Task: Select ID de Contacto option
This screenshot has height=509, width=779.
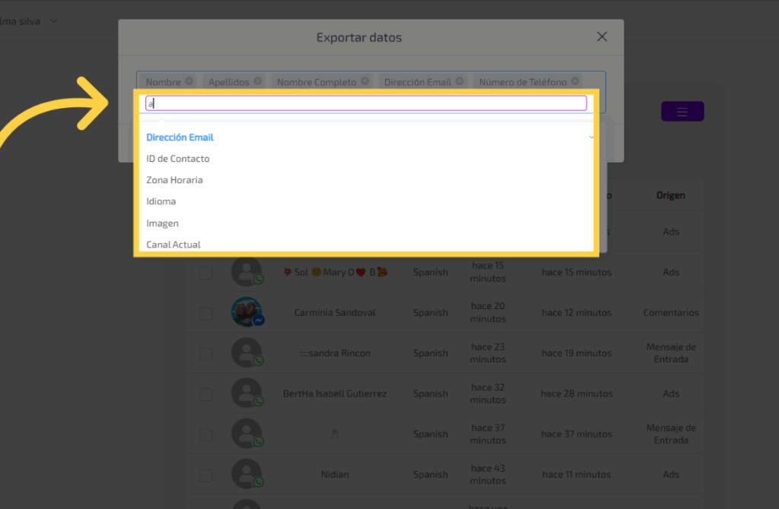Action: click(178, 159)
